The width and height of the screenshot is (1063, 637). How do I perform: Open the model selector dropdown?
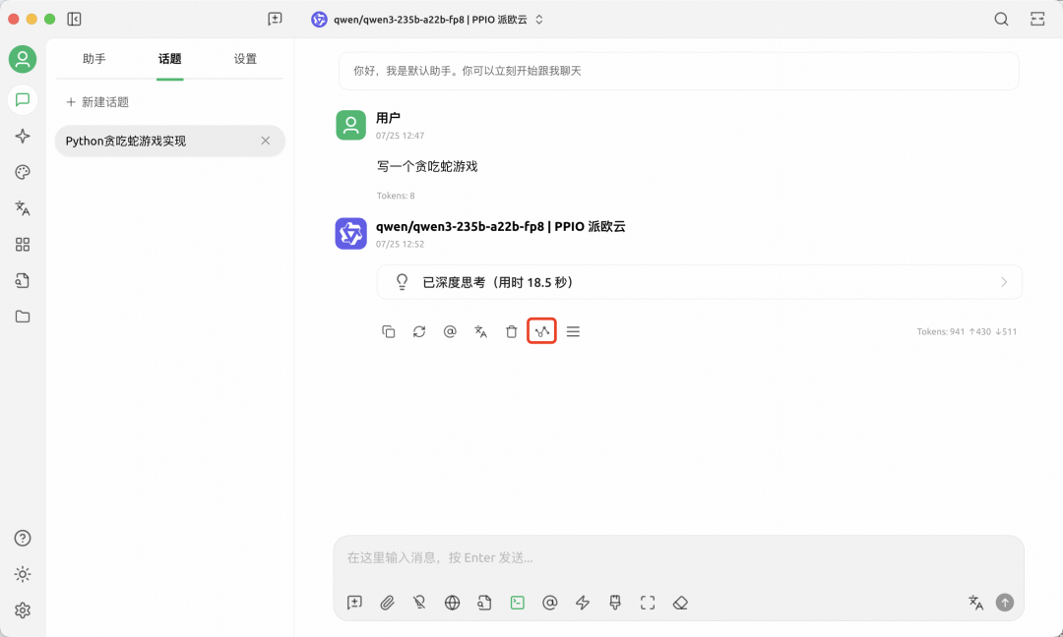pyautogui.click(x=430, y=19)
